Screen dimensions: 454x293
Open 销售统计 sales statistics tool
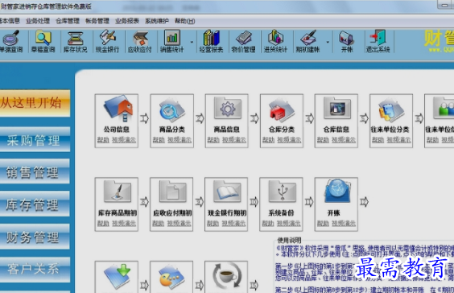coord(172,42)
